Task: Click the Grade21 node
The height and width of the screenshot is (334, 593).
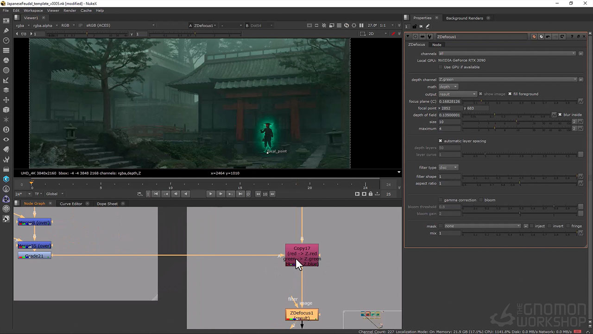Action: (34, 256)
